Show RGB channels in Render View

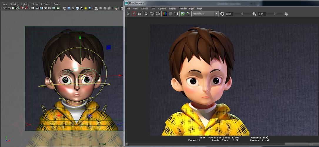(165, 14)
